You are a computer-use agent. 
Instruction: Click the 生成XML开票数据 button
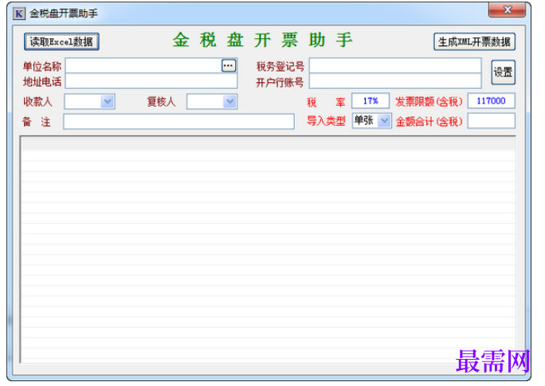(474, 42)
